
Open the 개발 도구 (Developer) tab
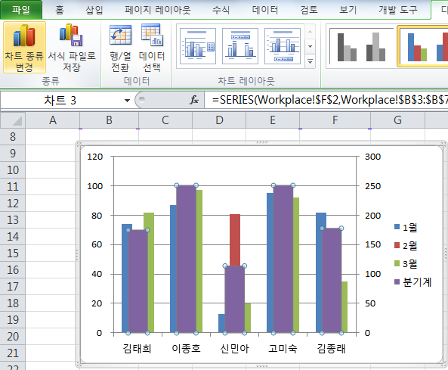[x=398, y=10]
